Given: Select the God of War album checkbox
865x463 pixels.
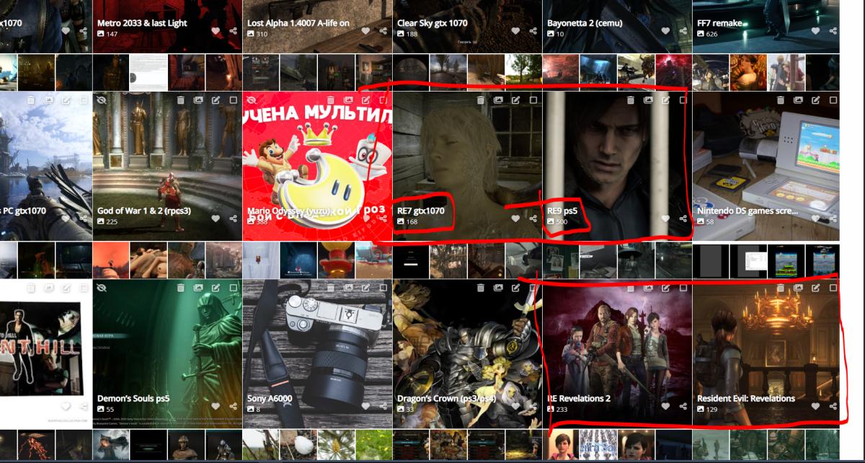Looking at the screenshot, I should pyautogui.click(x=233, y=100).
